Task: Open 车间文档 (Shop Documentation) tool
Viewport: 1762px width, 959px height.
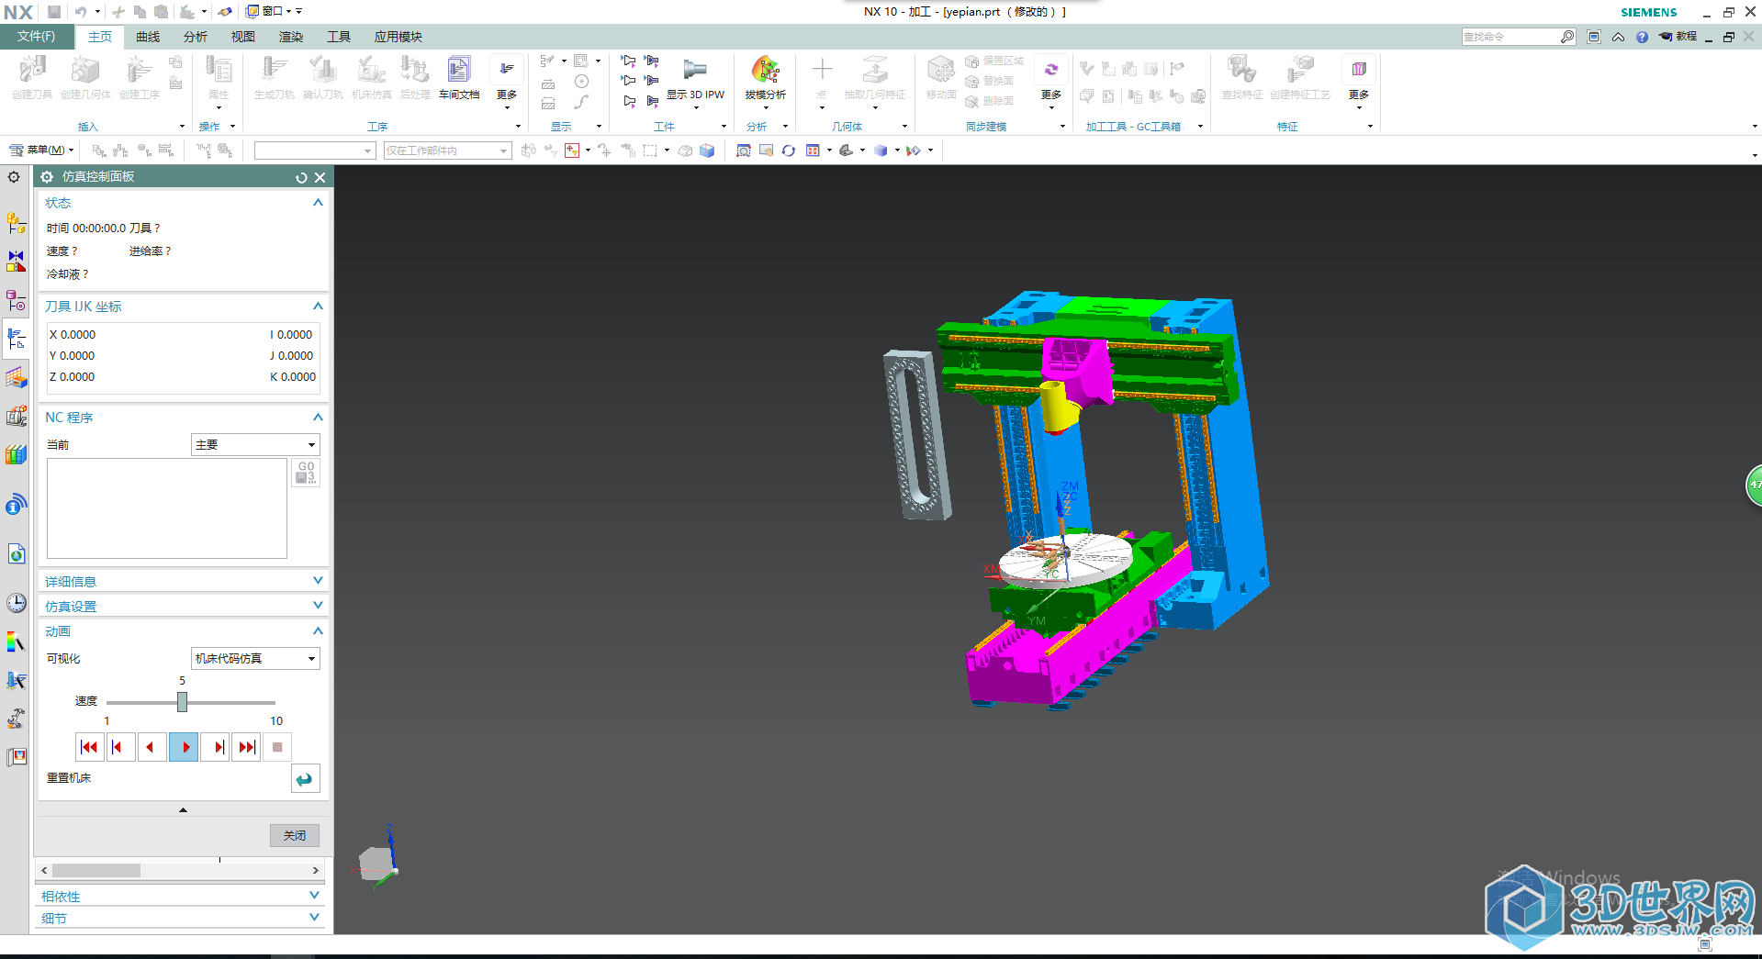Action: pyautogui.click(x=459, y=77)
